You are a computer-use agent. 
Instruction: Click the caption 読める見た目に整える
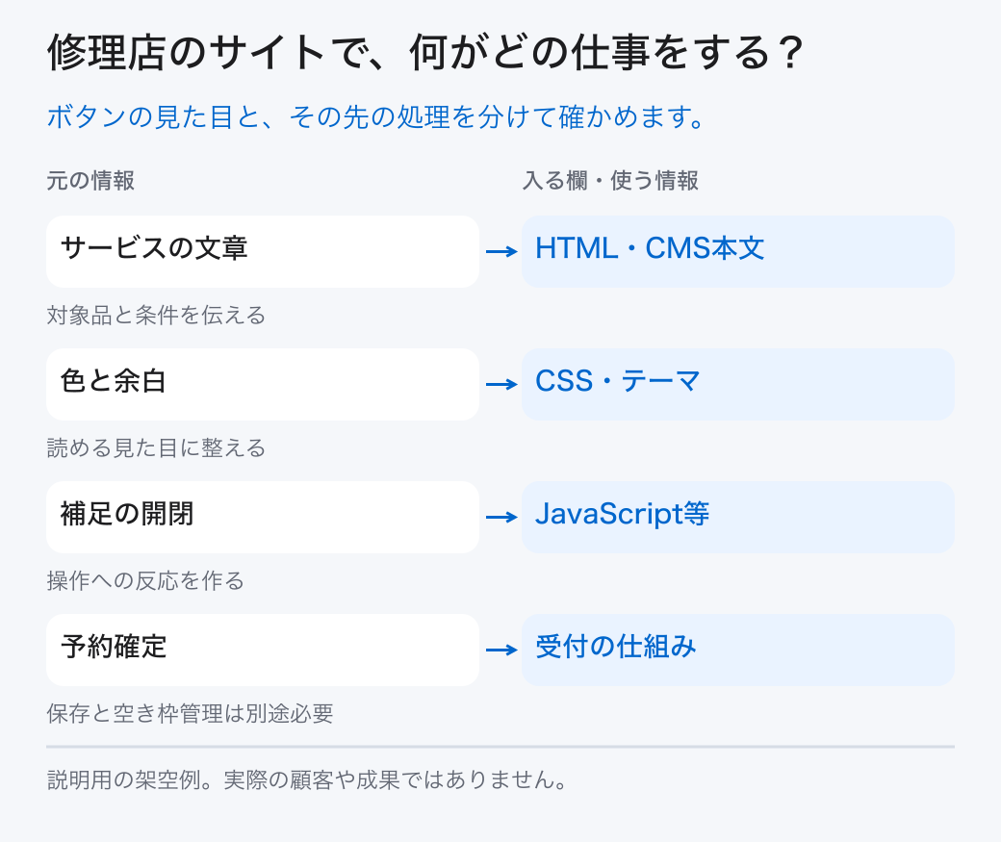click(x=156, y=448)
